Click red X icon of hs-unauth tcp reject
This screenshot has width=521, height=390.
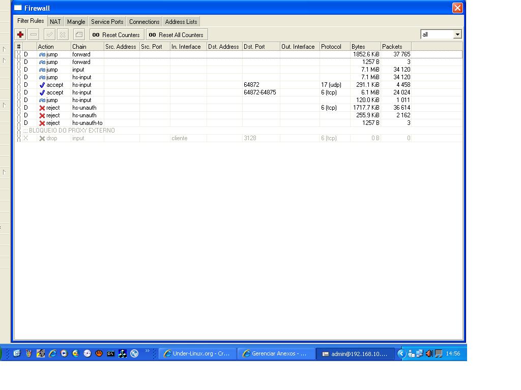pyautogui.click(x=42, y=108)
